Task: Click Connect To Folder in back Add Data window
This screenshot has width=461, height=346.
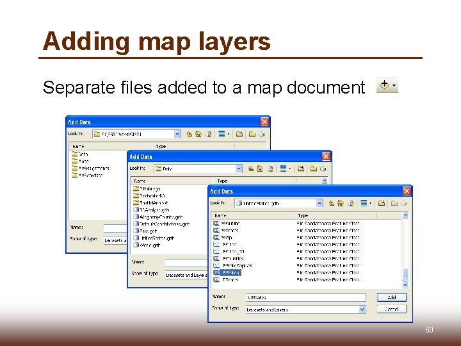Action: click(239, 134)
